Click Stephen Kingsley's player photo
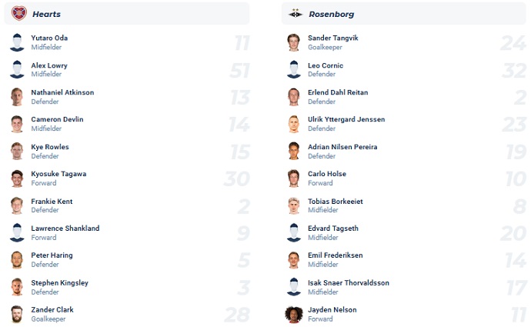 [17, 287]
